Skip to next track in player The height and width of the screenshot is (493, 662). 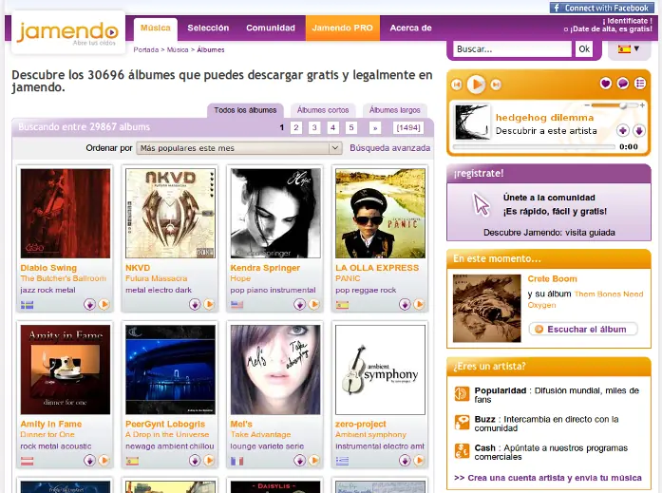(x=496, y=85)
